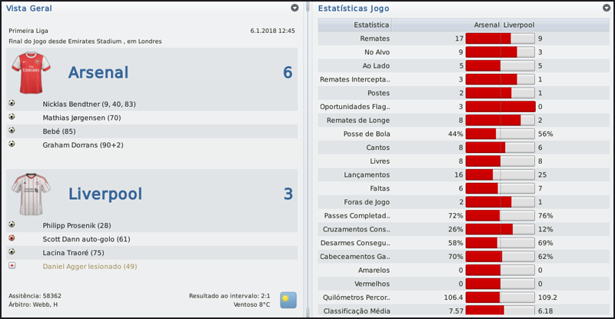This screenshot has width=615, height=319.
Task: Click goal ball icon beside Lacina Traoré
Action: coord(12,252)
